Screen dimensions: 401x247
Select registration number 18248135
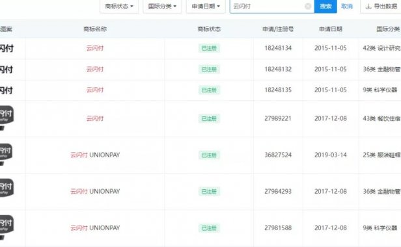pyautogui.click(x=278, y=90)
